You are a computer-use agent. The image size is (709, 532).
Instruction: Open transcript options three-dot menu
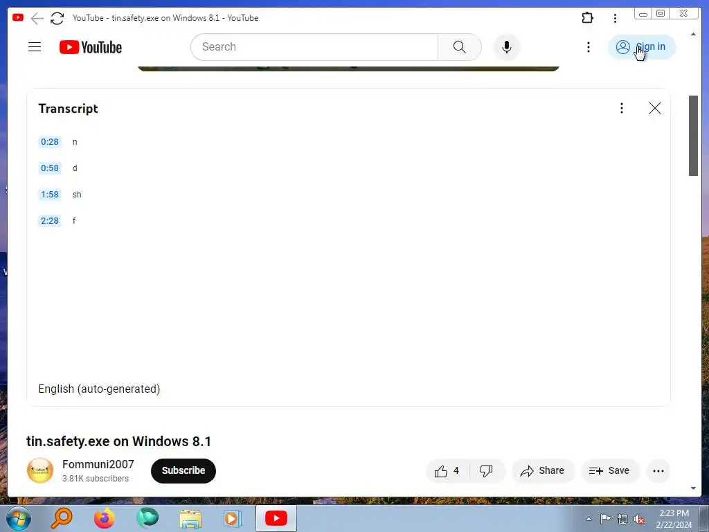[622, 108]
